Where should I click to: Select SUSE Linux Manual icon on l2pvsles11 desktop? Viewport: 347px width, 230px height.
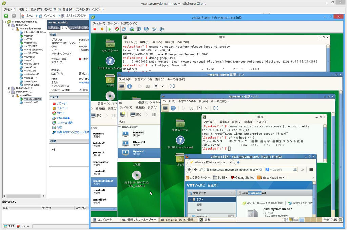pos(180,140)
